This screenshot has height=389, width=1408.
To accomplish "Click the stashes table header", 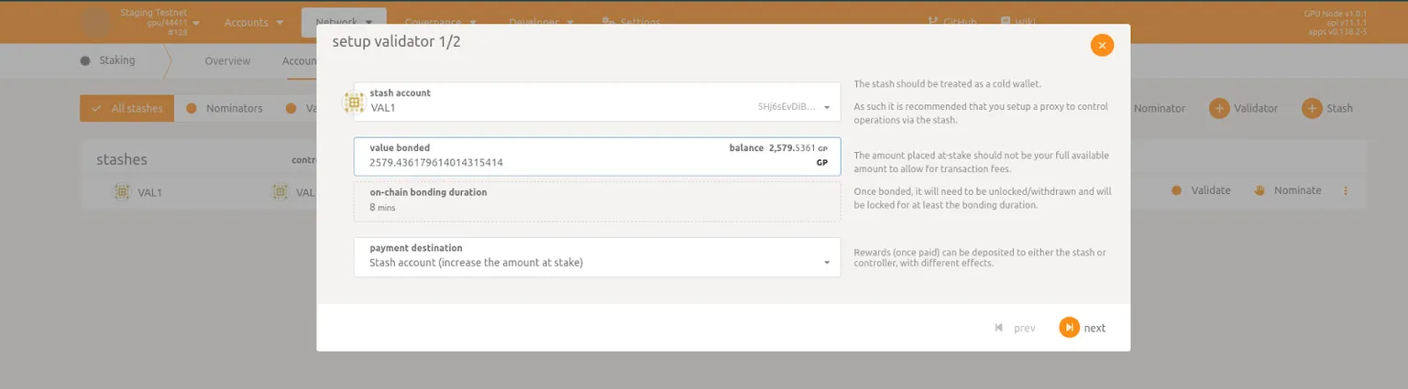I will tap(122, 159).
